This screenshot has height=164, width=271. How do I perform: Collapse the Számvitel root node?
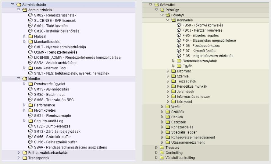[x=151, y=5]
